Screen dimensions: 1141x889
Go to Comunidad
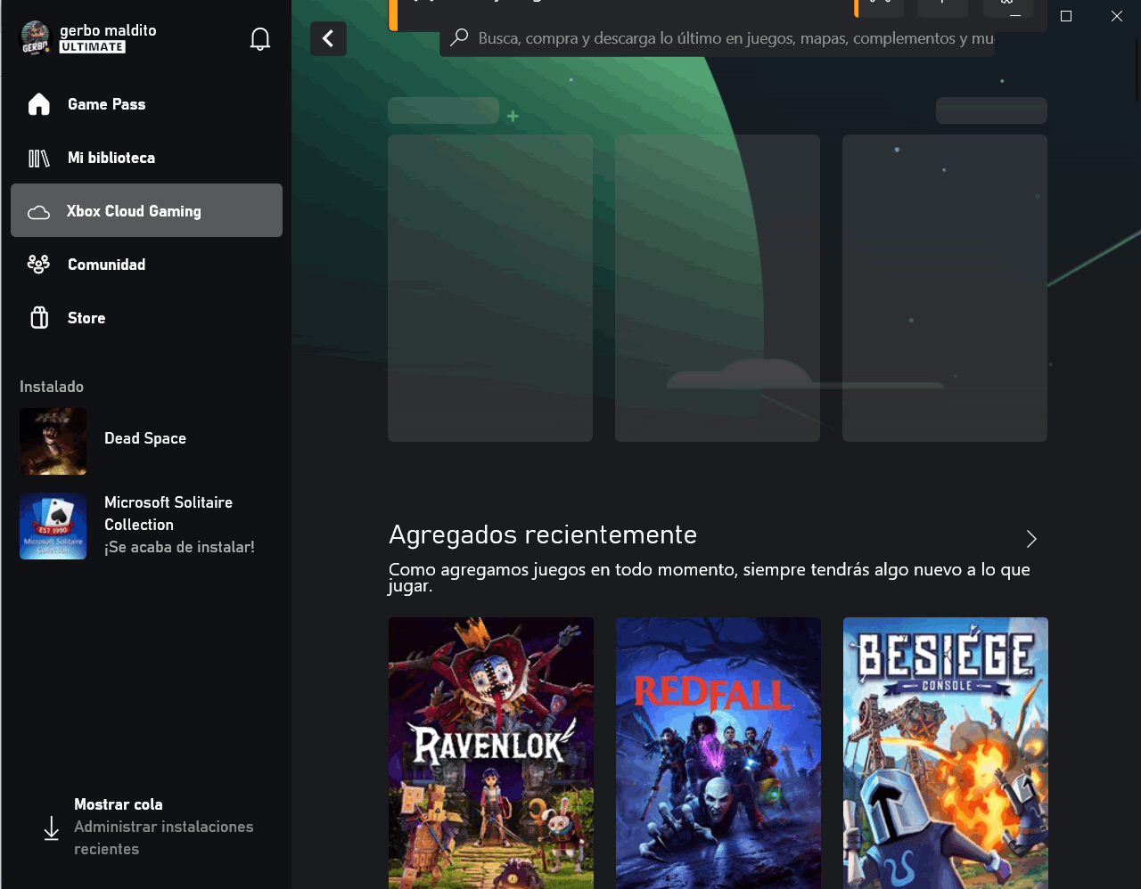[x=146, y=265]
